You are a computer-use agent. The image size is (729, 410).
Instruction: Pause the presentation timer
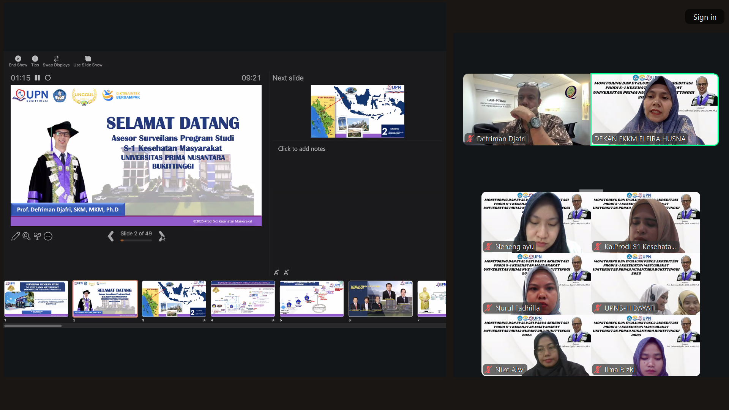[37, 78]
